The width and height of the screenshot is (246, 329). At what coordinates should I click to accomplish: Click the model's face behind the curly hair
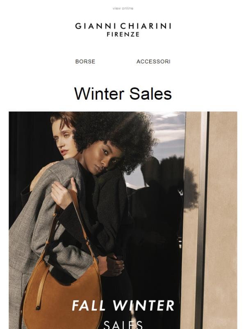point(64,139)
